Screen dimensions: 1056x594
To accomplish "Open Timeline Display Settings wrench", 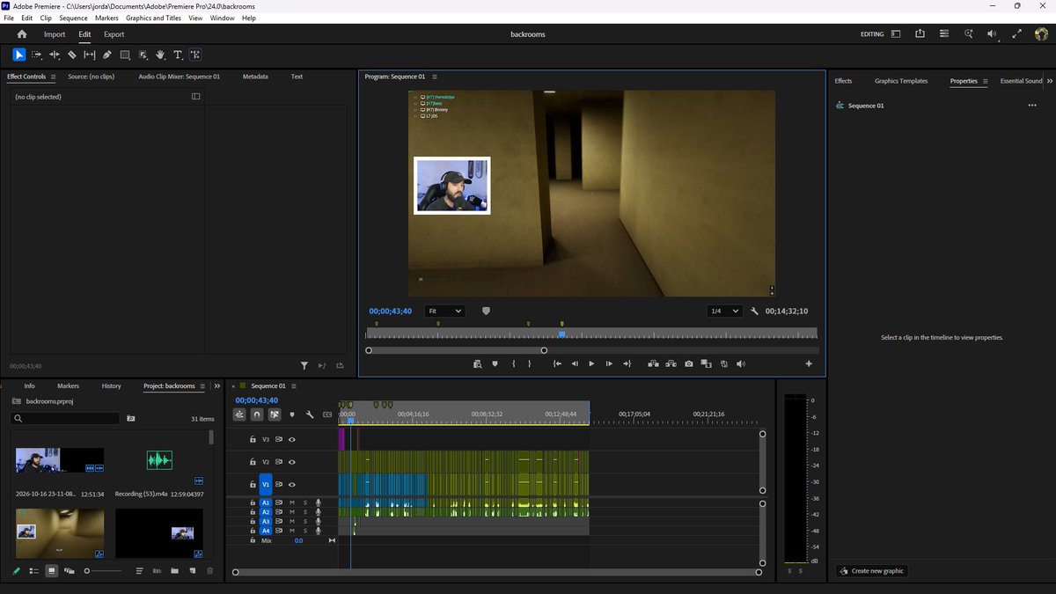I will tap(310, 414).
